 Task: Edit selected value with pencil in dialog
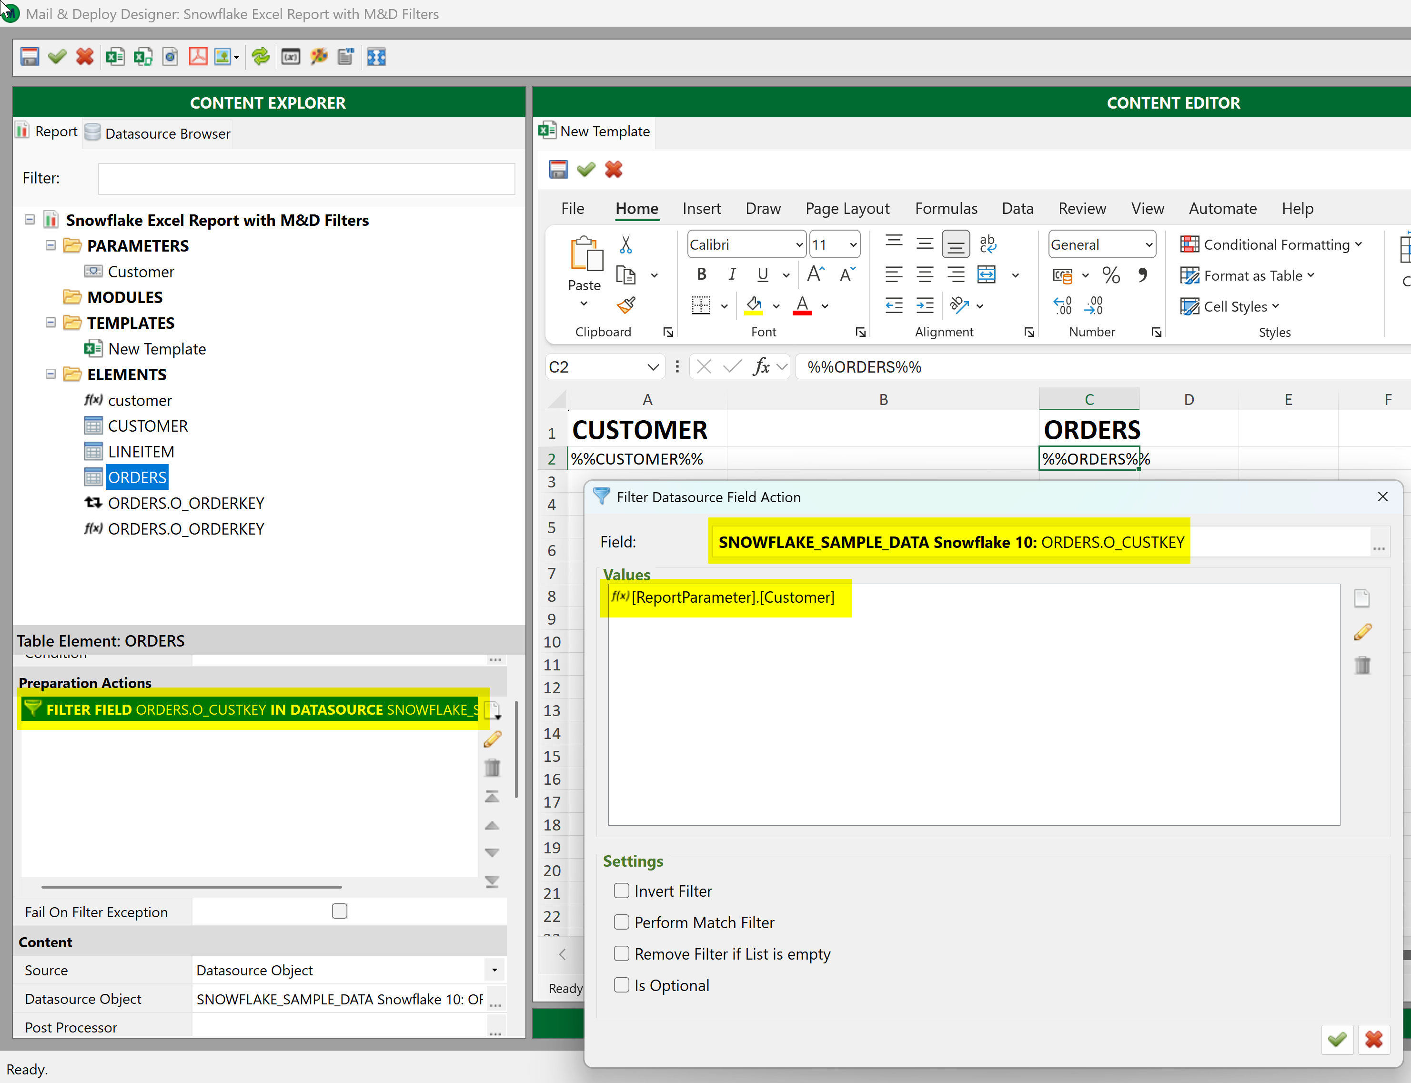(x=1362, y=632)
